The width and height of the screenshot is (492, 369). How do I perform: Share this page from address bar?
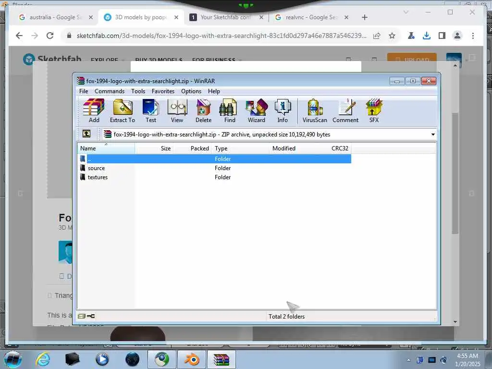(x=377, y=36)
